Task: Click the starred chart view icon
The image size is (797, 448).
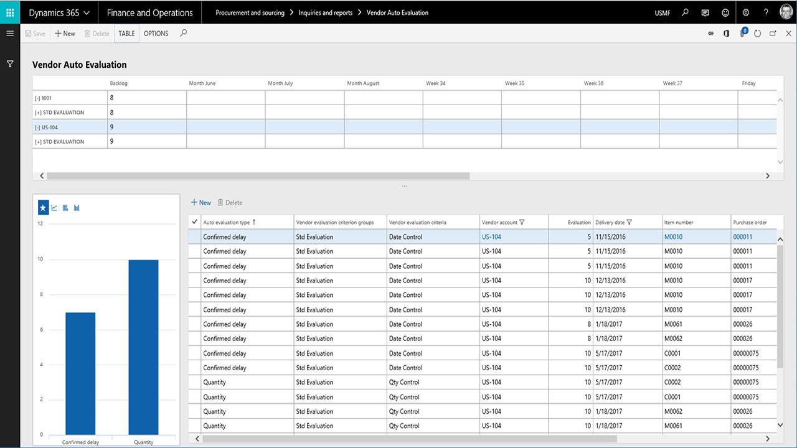Action: click(43, 208)
